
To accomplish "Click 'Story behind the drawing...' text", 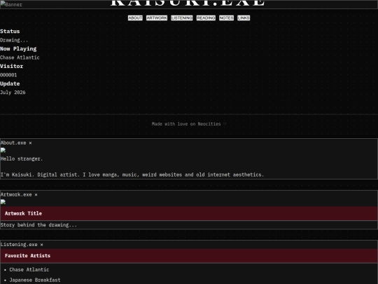I will (38, 225).
